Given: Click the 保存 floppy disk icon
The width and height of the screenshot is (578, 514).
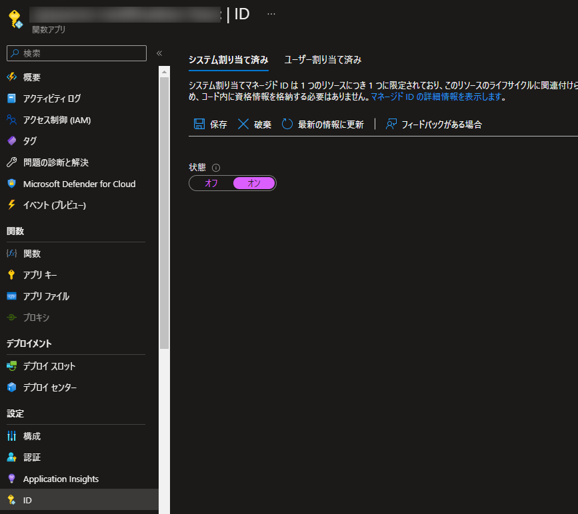Looking at the screenshot, I should tap(199, 124).
